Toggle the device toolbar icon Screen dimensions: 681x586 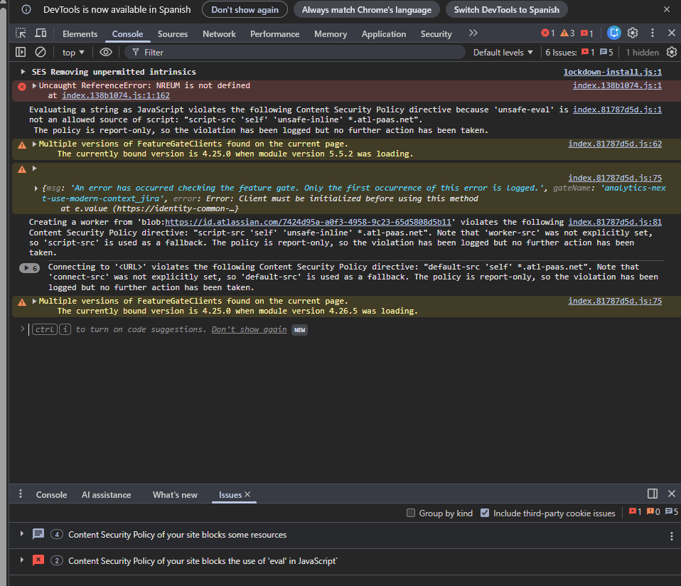(41, 33)
